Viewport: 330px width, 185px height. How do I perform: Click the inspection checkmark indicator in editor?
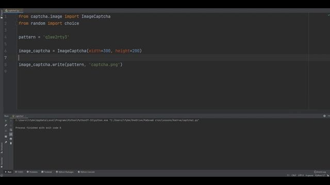tap(328, 15)
